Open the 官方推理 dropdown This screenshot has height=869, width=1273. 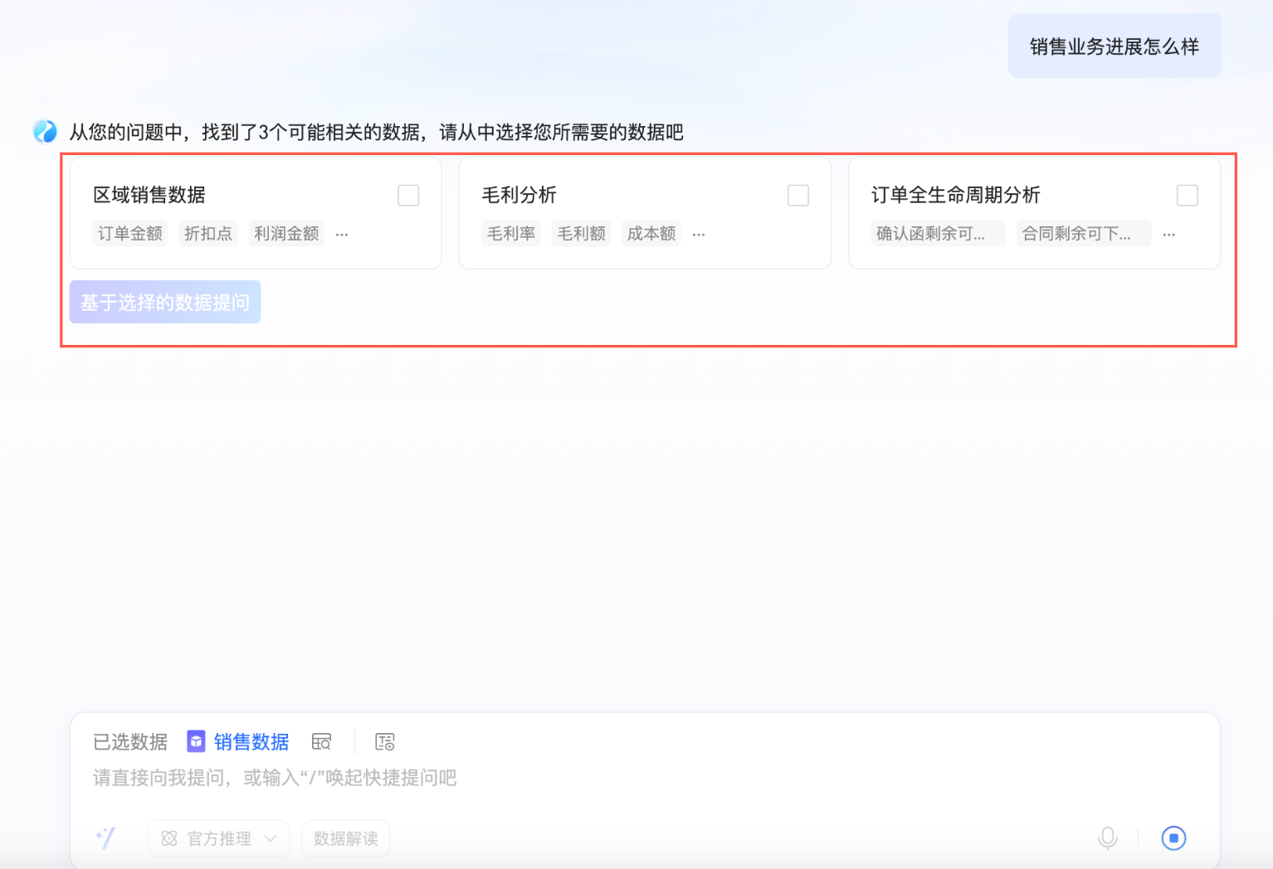click(219, 838)
